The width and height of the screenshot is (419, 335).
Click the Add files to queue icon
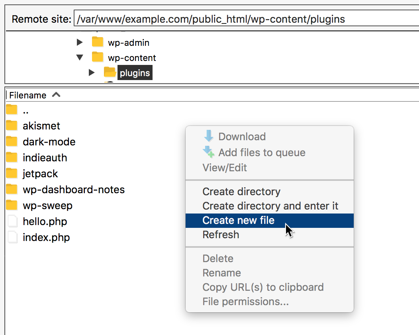coord(208,151)
